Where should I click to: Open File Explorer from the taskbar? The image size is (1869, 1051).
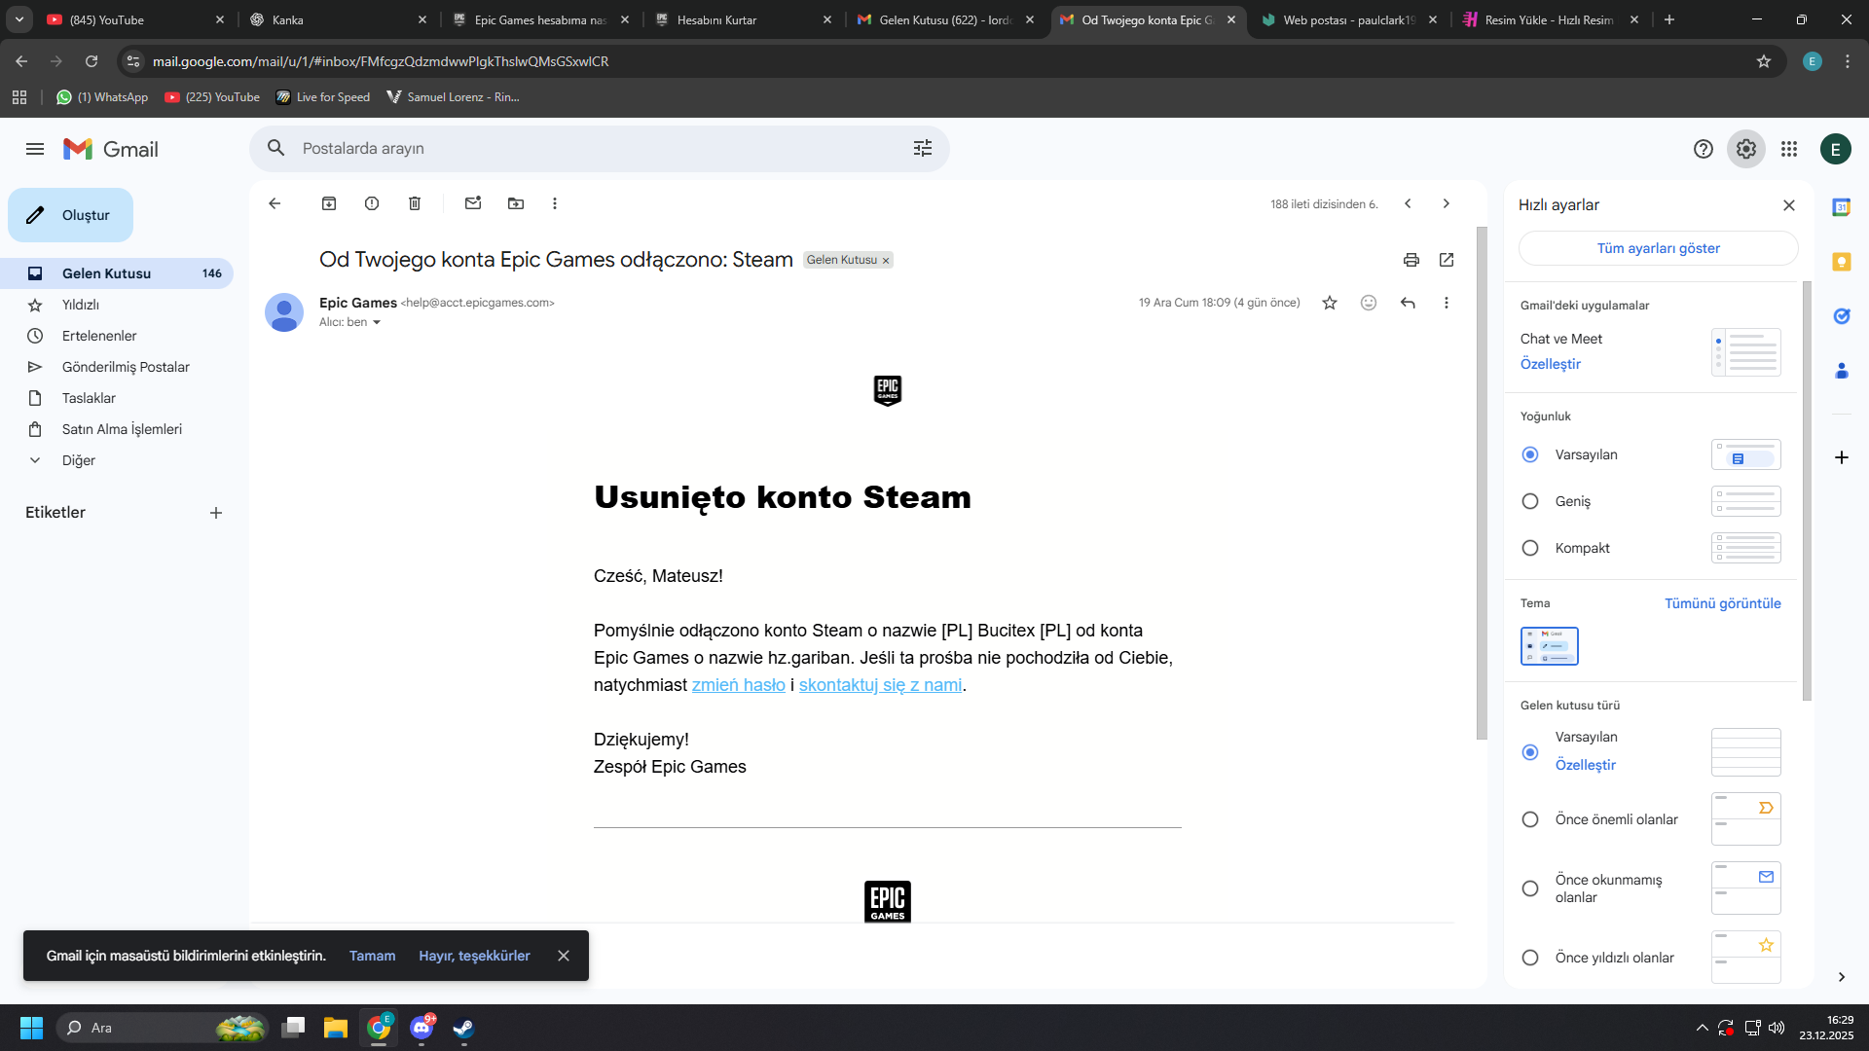tap(336, 1028)
